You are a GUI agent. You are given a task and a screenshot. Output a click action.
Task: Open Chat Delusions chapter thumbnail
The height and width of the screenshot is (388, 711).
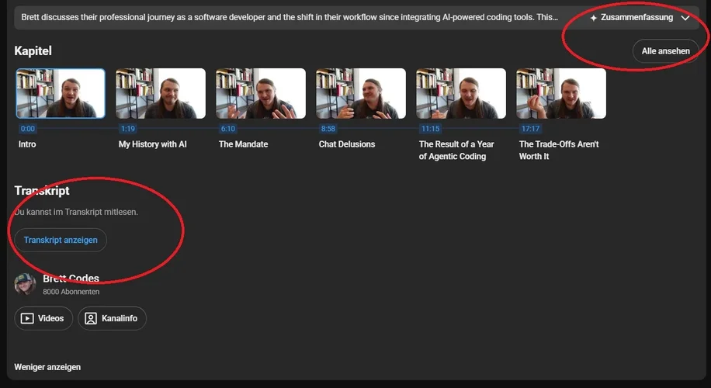coord(361,93)
